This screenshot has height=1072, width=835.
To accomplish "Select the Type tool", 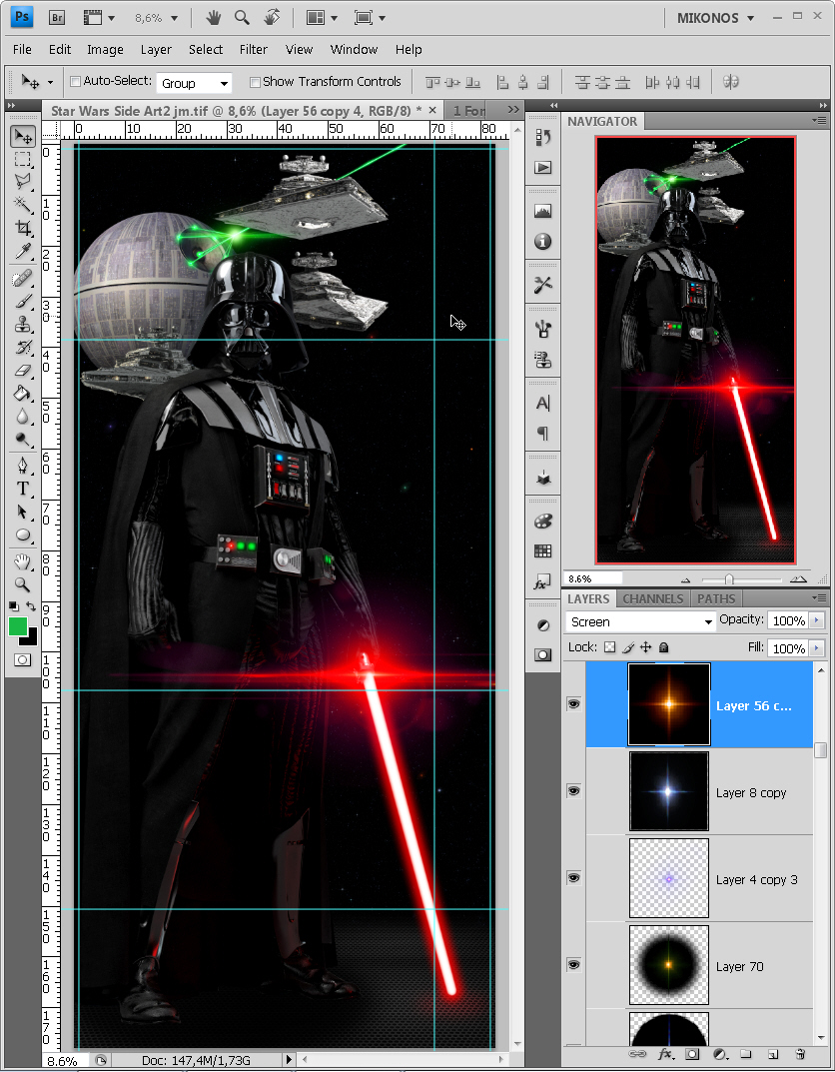I will (23, 489).
